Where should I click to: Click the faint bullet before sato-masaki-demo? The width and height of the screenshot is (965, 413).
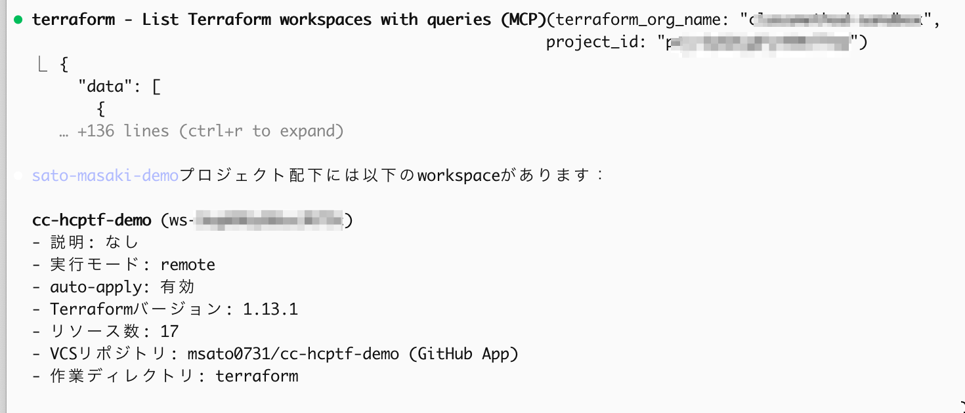[18, 176]
